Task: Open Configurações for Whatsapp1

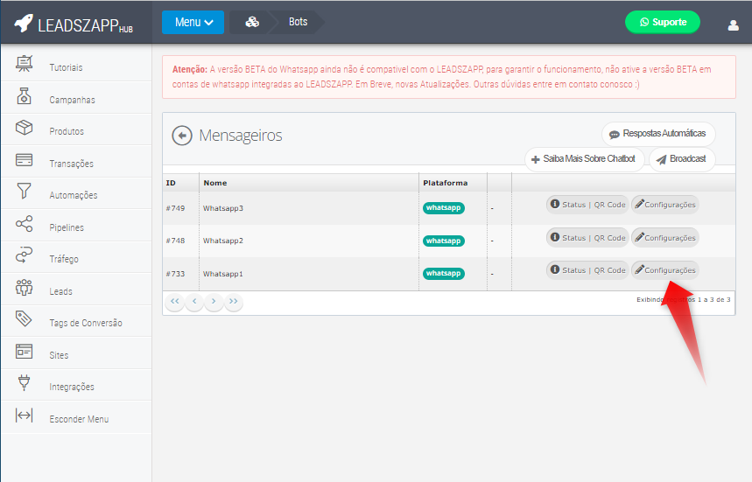Action: pyautogui.click(x=665, y=270)
